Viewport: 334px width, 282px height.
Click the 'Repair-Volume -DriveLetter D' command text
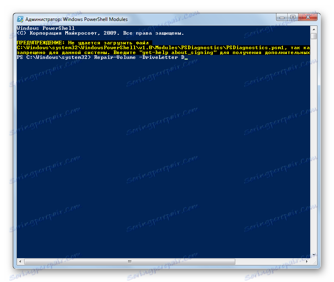coord(139,57)
